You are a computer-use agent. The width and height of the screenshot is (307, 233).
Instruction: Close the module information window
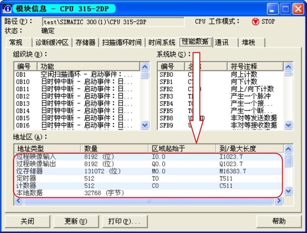click(x=298, y=9)
